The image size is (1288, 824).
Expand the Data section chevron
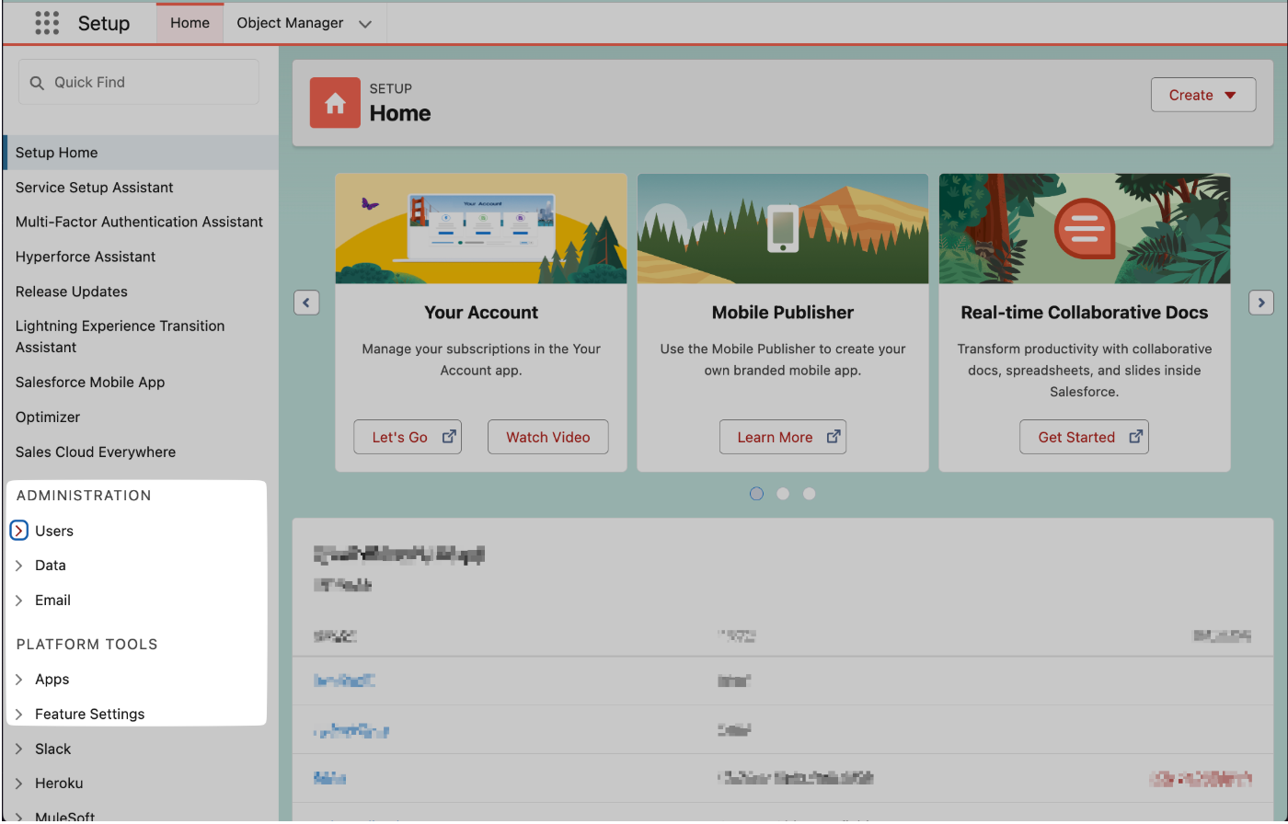19,566
